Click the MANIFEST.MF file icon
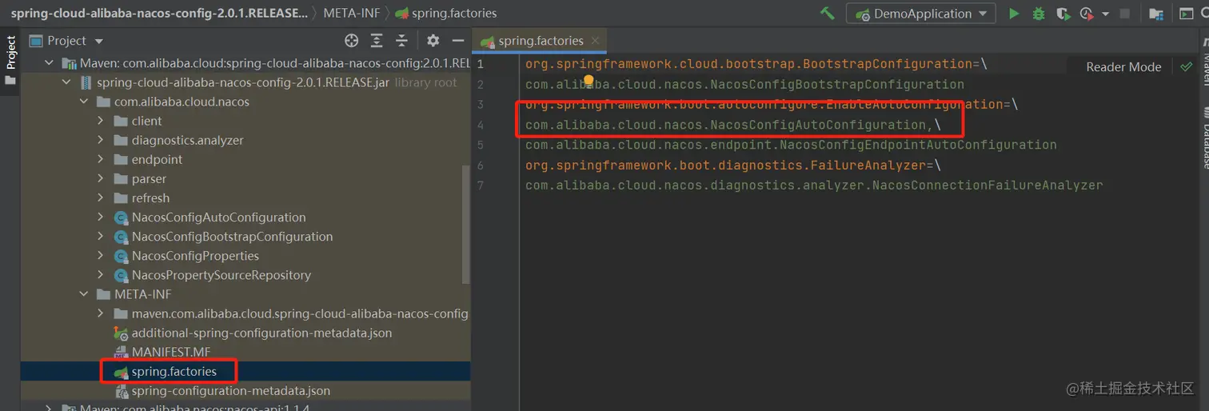 [x=121, y=352]
